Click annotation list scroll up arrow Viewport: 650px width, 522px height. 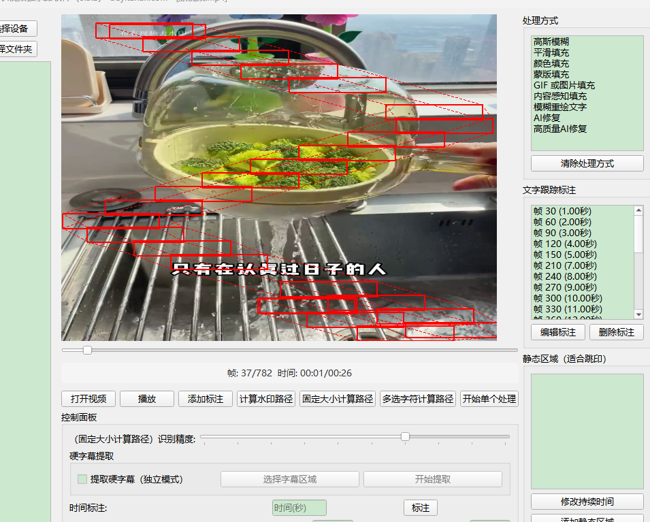click(638, 210)
